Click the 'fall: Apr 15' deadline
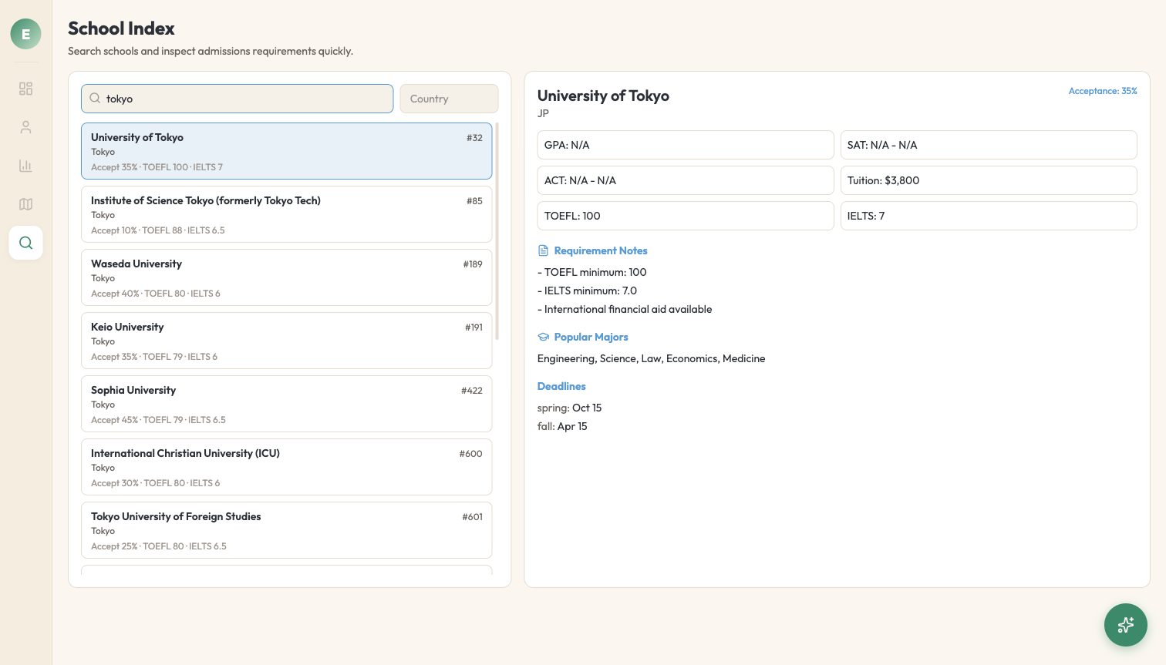 click(x=562, y=426)
